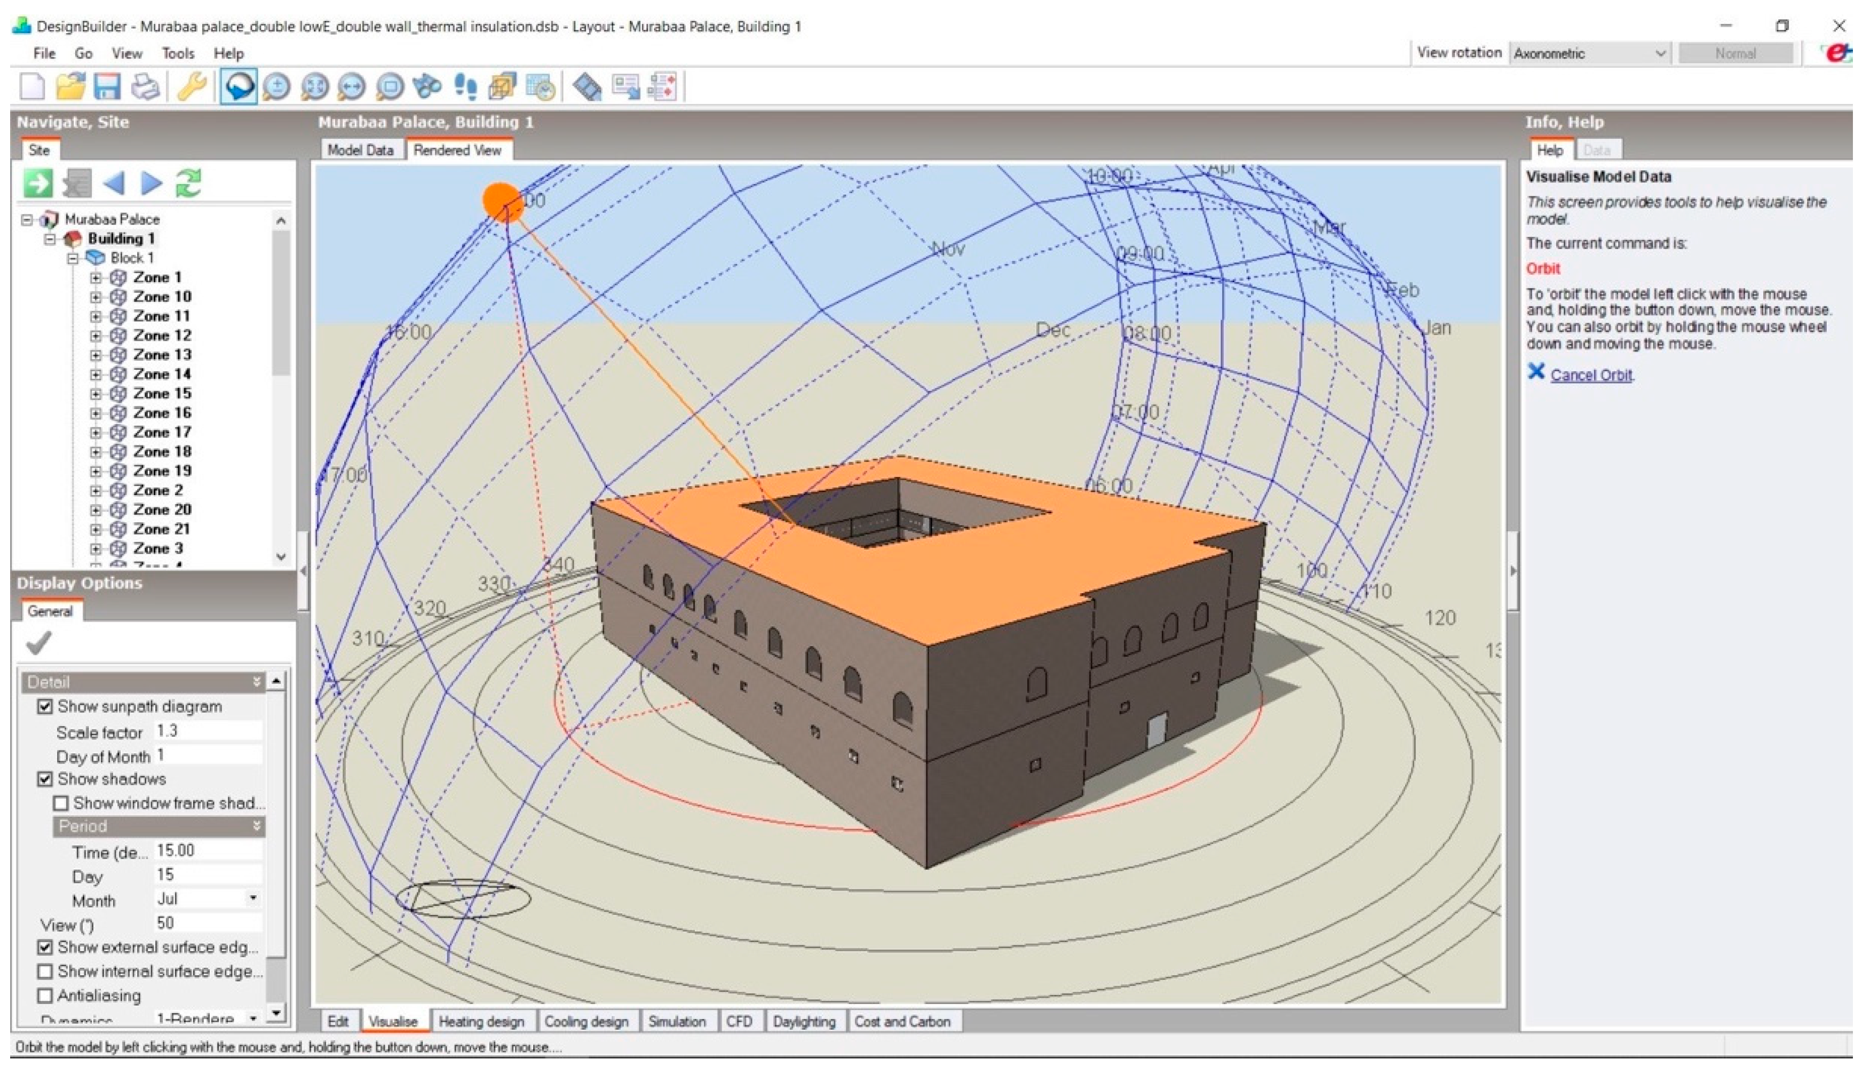Image resolution: width=1870 pixels, height=1075 pixels.
Task: Click the movie film export icon
Action: click(x=587, y=87)
